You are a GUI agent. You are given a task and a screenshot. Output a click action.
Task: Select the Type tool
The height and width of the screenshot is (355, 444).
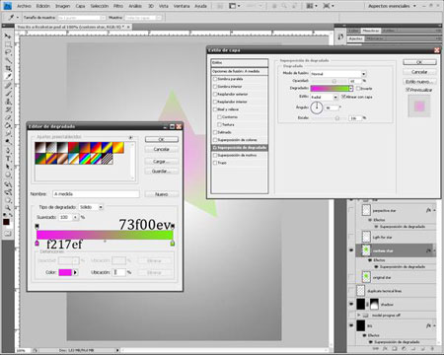click(7, 159)
